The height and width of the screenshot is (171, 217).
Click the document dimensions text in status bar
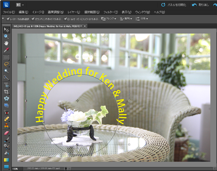[43, 168]
